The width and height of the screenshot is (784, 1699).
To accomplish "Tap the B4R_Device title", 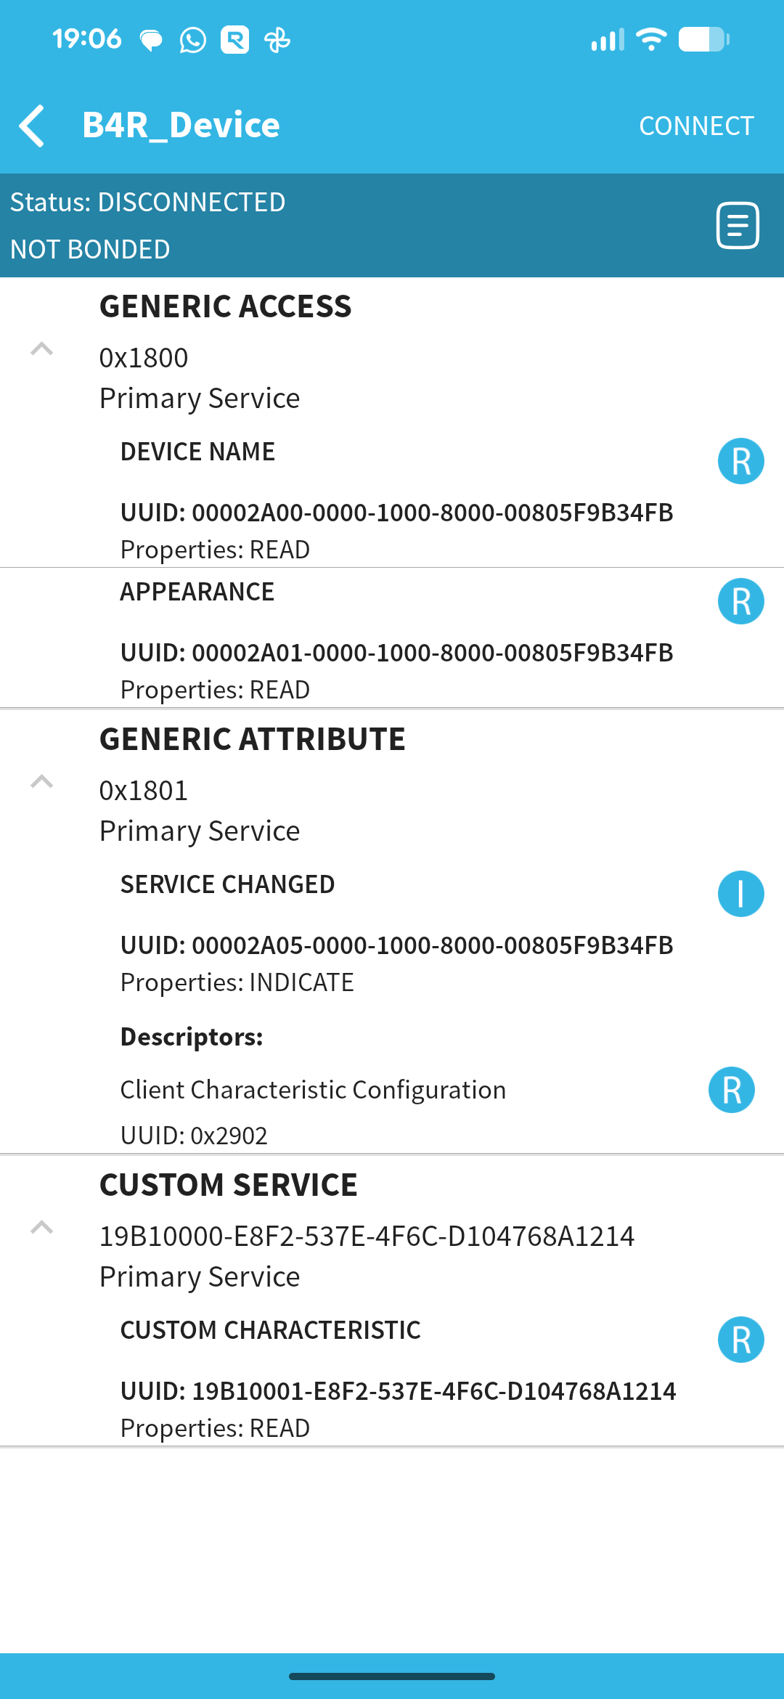I will [181, 125].
